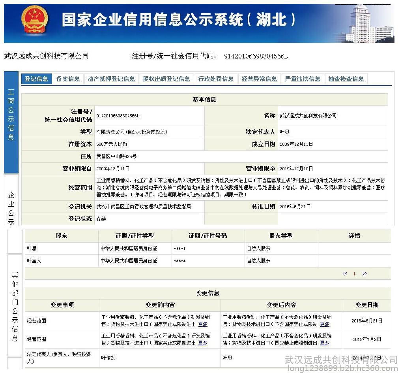This screenshot has height=373, width=400.
Task: Expand 更多 in 2016 row's 变更后内容
Action: click(x=324, y=324)
